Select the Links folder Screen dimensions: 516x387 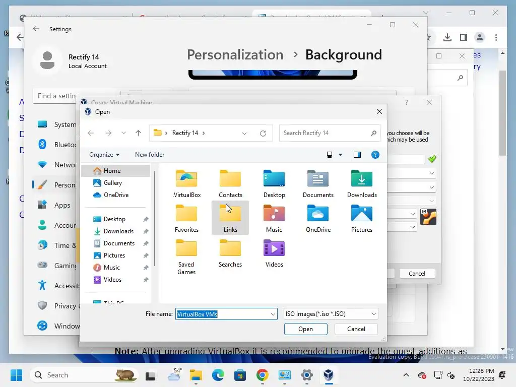(x=230, y=218)
